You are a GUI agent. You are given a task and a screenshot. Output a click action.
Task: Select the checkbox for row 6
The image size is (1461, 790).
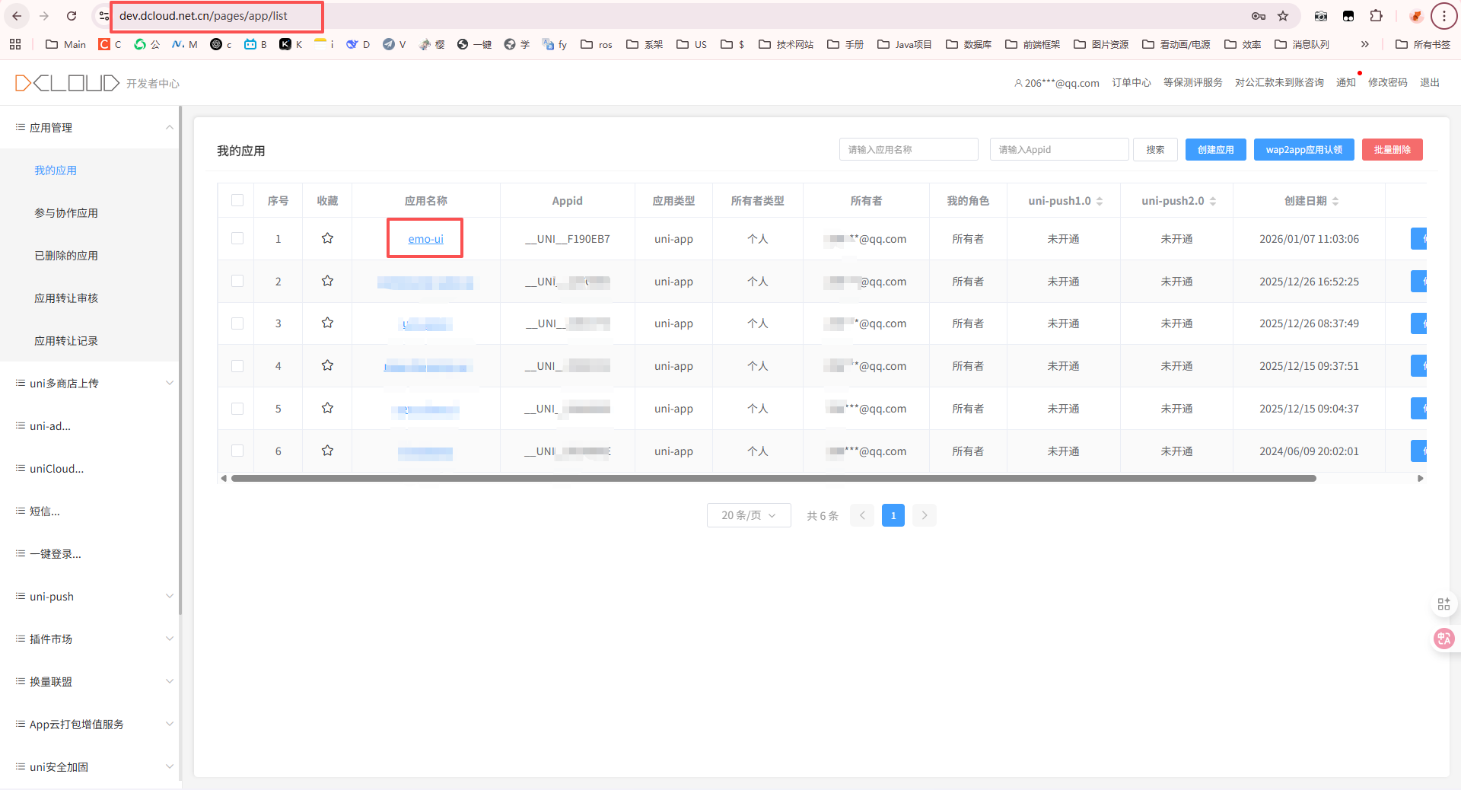point(237,451)
